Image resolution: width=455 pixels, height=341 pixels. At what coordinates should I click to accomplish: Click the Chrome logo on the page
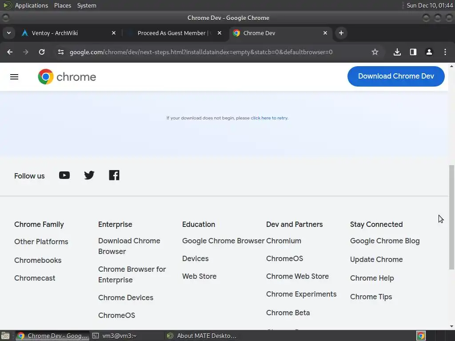[67, 77]
